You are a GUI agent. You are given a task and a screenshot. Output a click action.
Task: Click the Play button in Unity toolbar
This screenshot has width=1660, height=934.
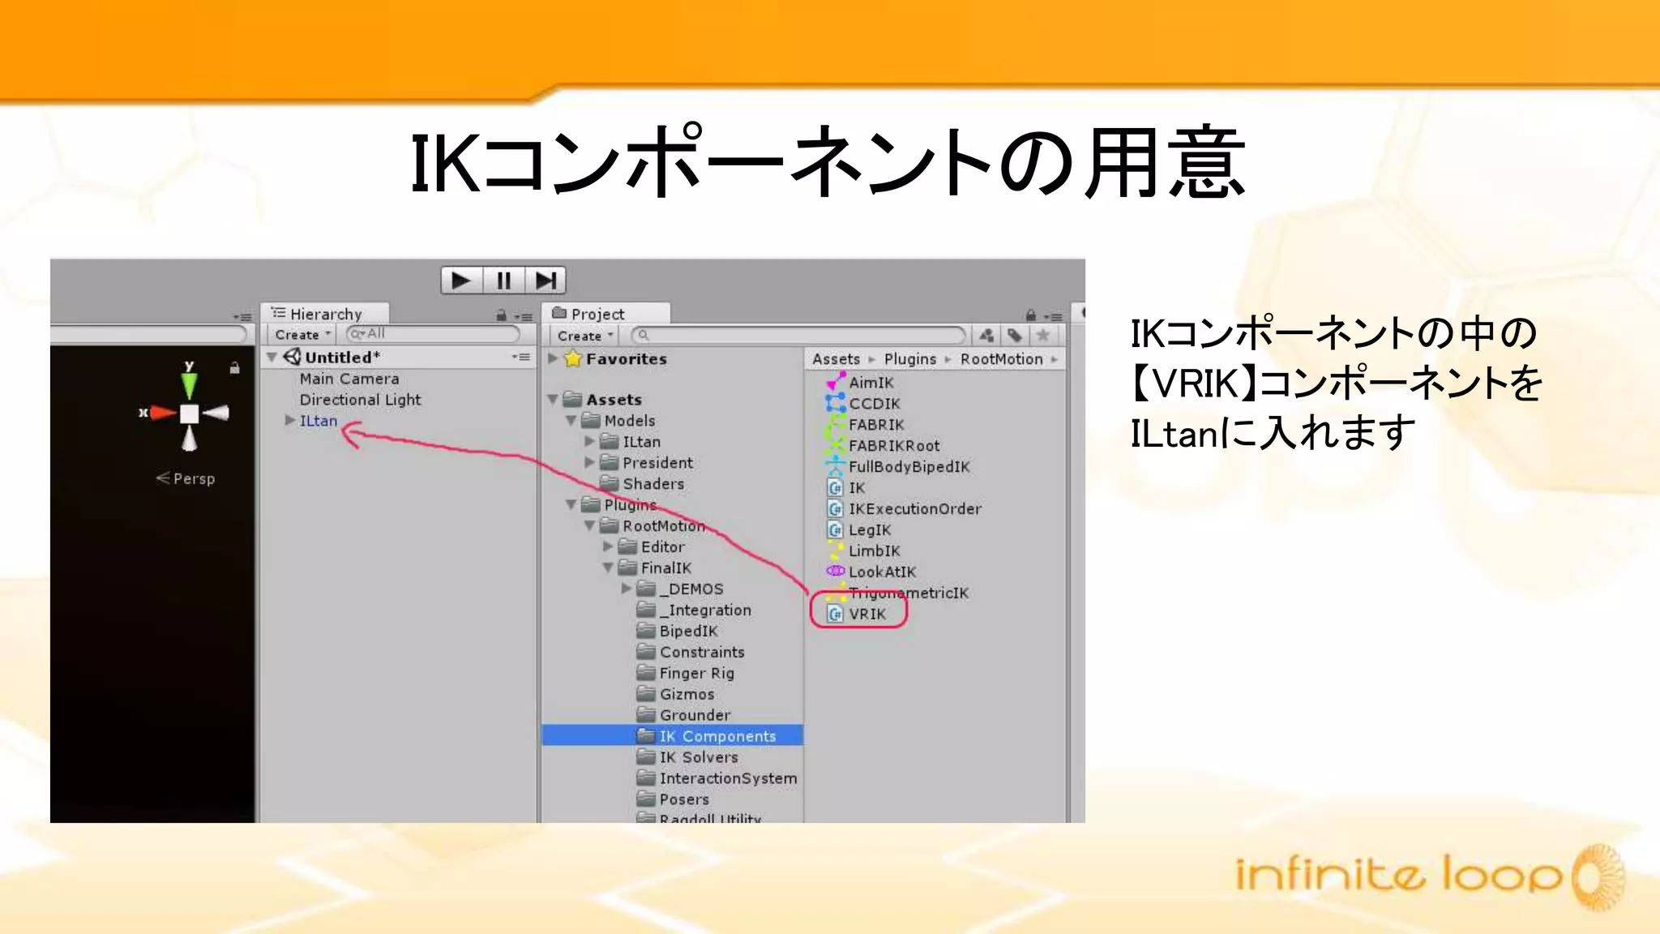click(461, 281)
